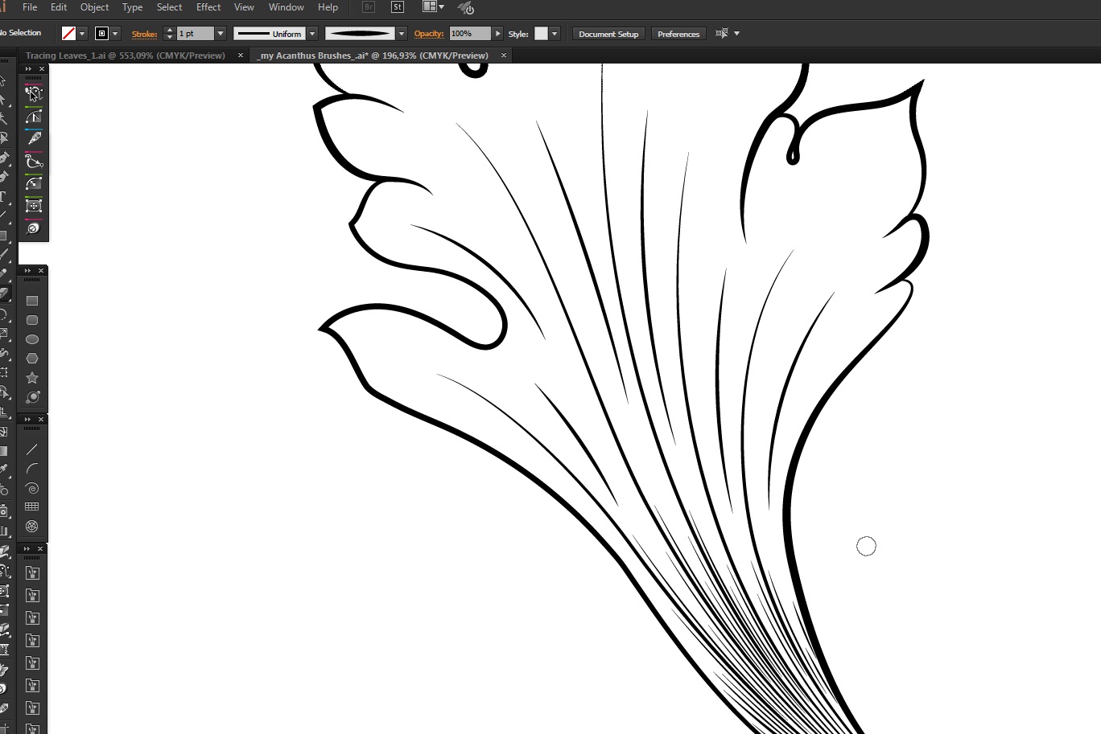Image resolution: width=1101 pixels, height=734 pixels.
Task: Open Adobe Stock via St icon
Action: click(x=398, y=7)
